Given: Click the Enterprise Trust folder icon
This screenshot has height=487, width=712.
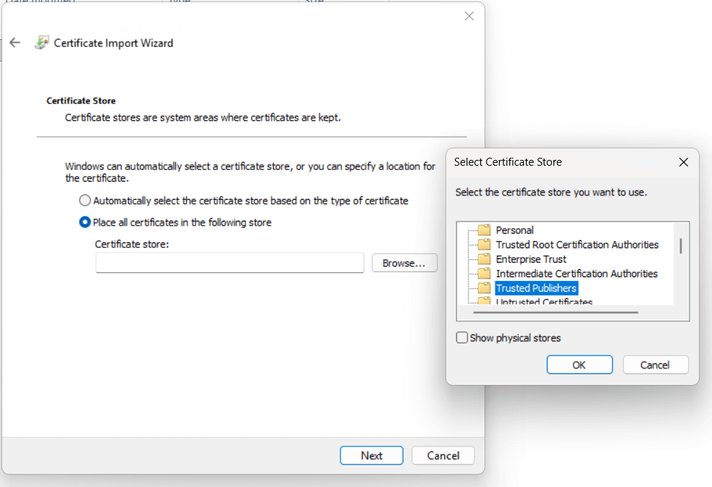Looking at the screenshot, I should click(x=485, y=259).
